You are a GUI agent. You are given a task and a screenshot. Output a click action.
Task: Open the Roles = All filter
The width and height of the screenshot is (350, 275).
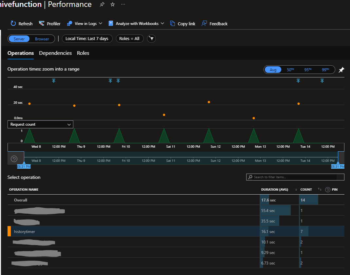[129, 38]
